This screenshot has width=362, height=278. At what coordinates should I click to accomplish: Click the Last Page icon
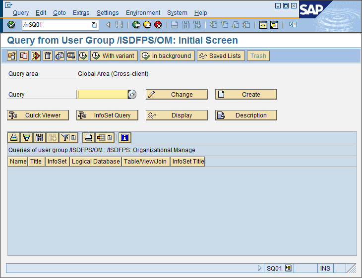click(246, 25)
